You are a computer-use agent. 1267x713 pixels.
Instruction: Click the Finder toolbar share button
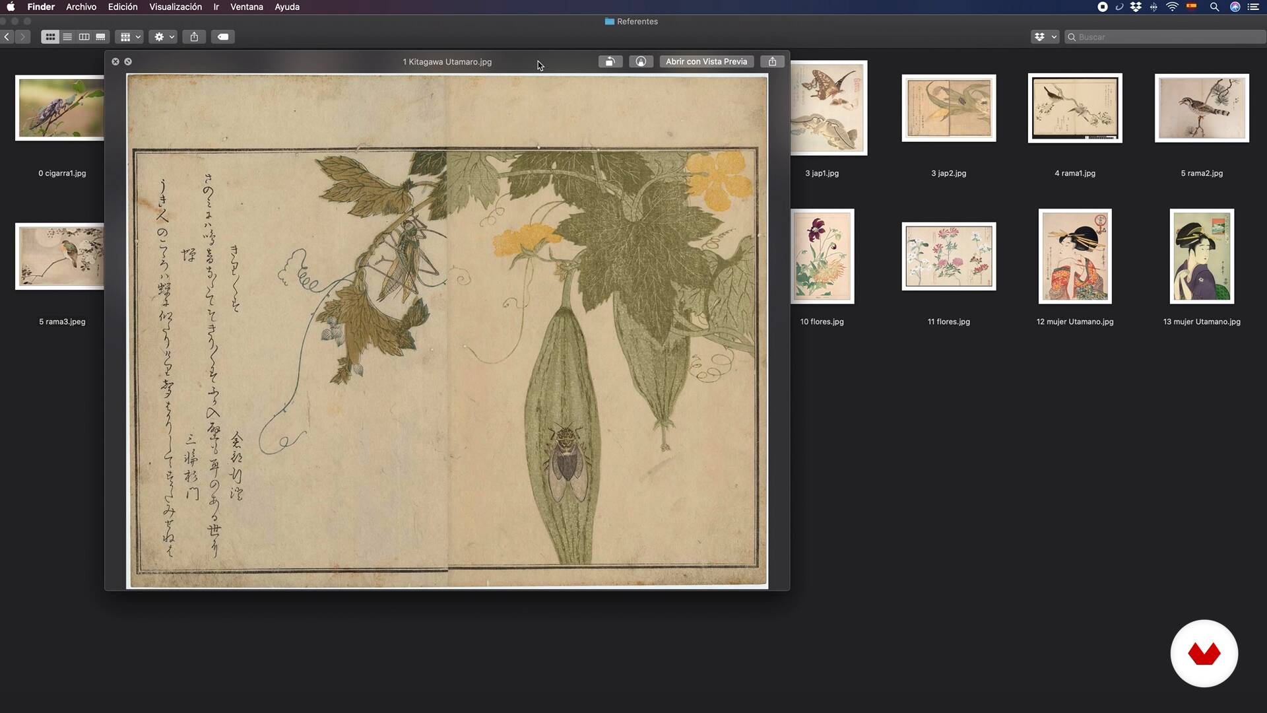tap(194, 37)
